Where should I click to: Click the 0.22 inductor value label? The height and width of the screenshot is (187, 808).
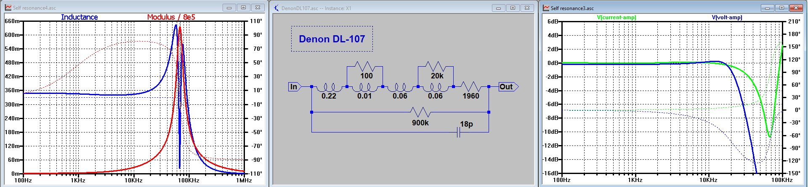pos(329,96)
